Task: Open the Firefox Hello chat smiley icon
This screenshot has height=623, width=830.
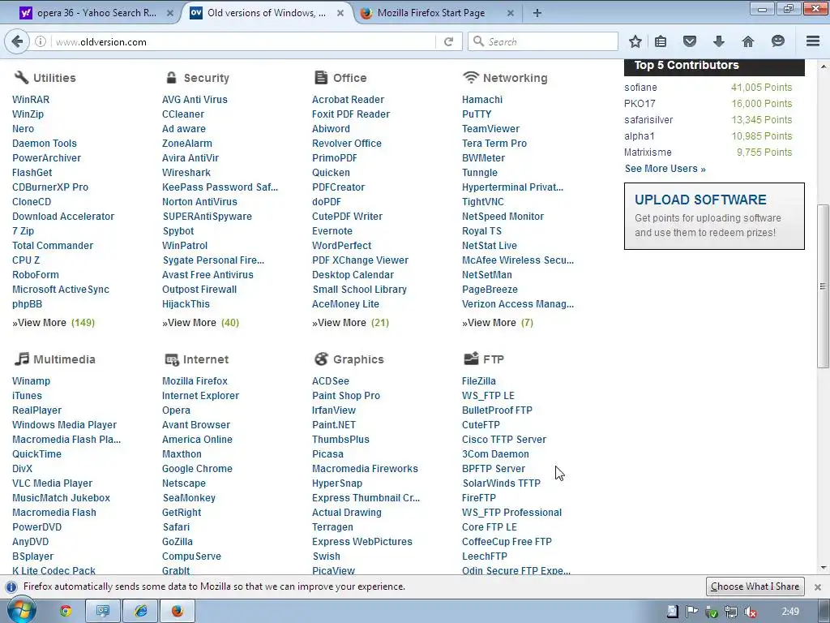Action: [x=777, y=41]
